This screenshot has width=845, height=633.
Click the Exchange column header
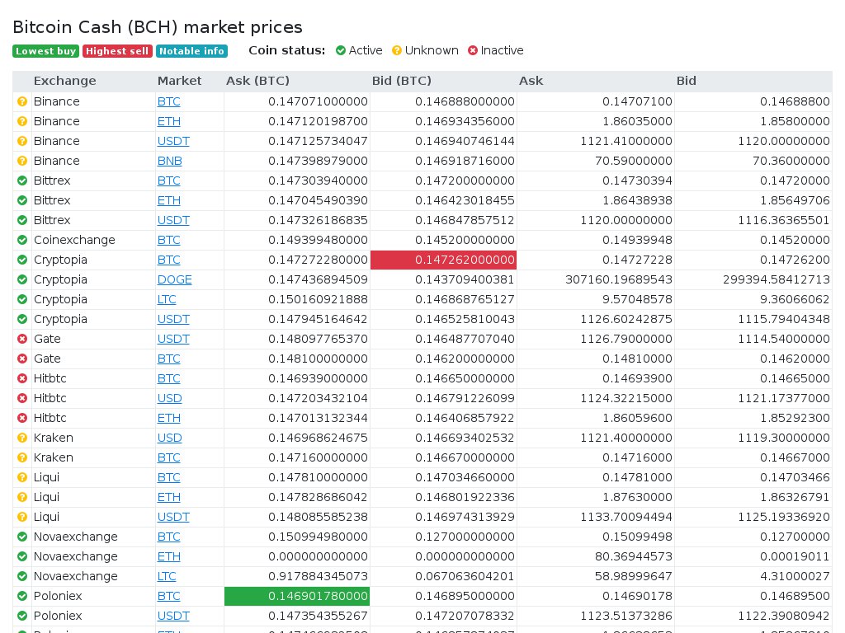[64, 81]
